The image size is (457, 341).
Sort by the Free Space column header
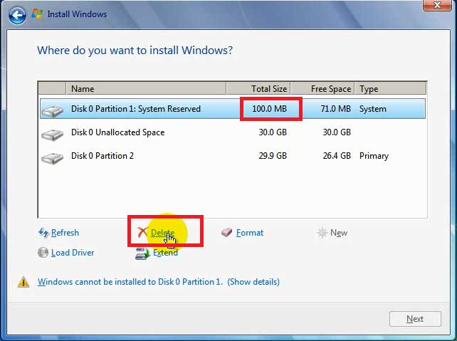click(x=322, y=89)
